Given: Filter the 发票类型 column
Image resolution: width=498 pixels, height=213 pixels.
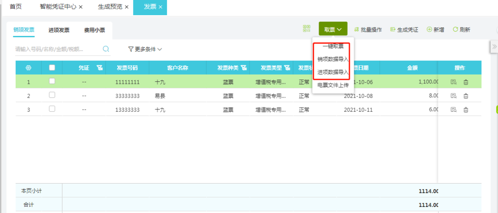Looking at the screenshot, I should pos(287,68).
